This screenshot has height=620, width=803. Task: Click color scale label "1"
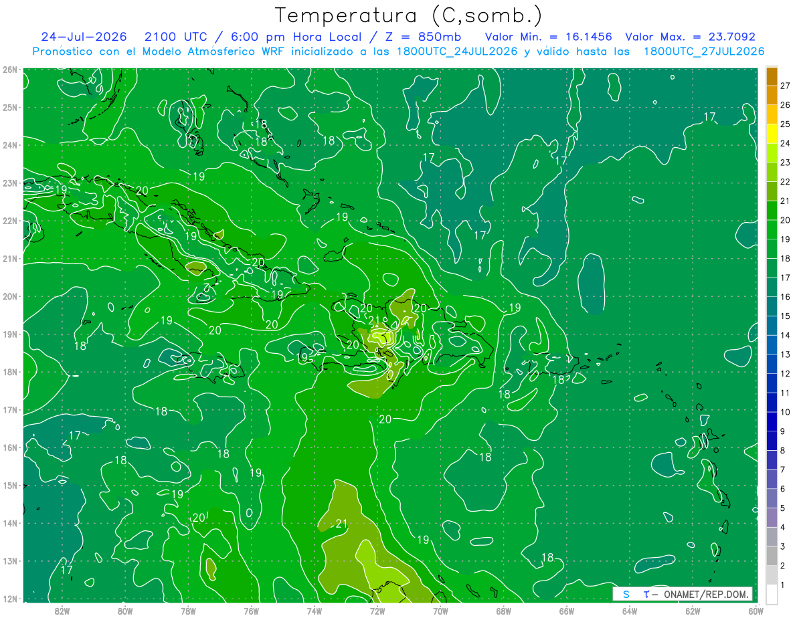783,585
